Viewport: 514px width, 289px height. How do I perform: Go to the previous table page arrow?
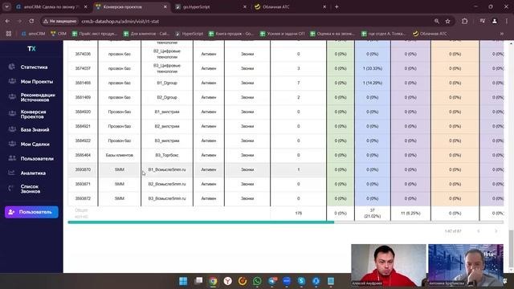[479, 231]
